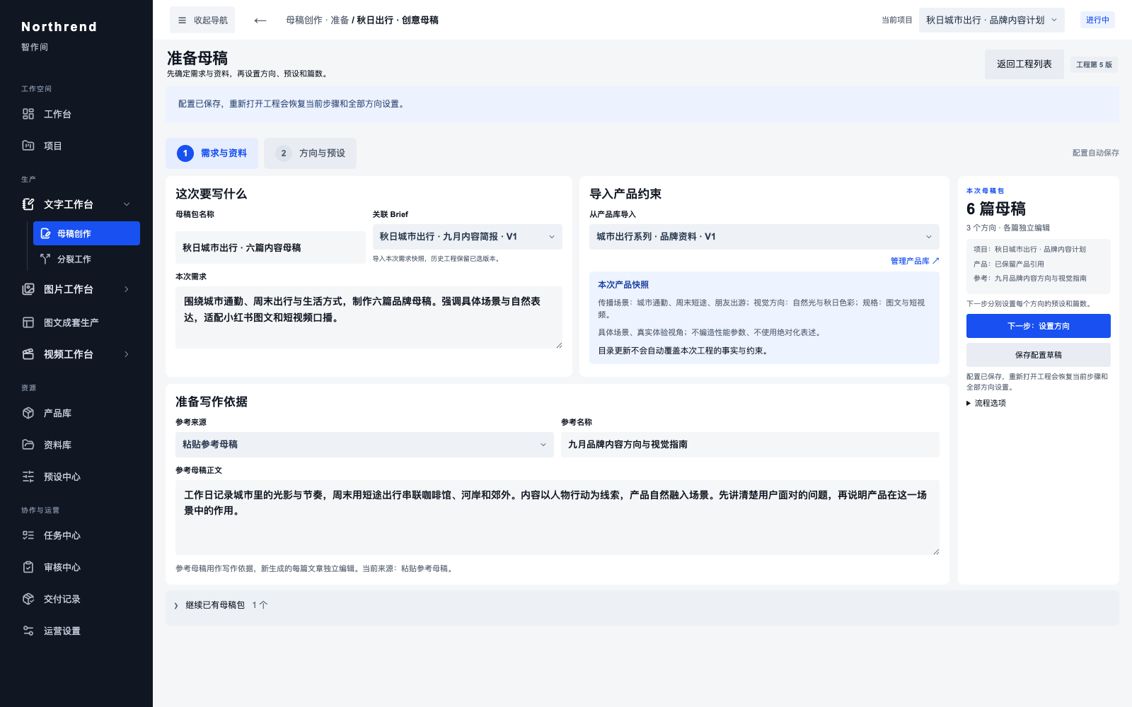
Task: Open the 从产品库导入 dropdown
Action: pyautogui.click(x=764, y=237)
